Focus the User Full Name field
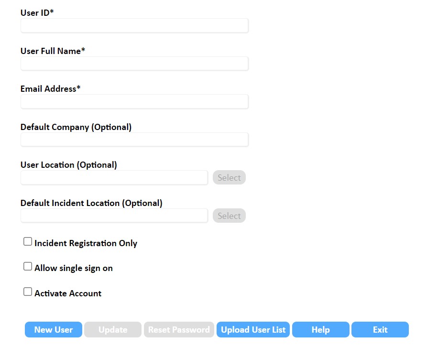Image resolution: width=438 pixels, height=347 pixels. click(x=134, y=64)
